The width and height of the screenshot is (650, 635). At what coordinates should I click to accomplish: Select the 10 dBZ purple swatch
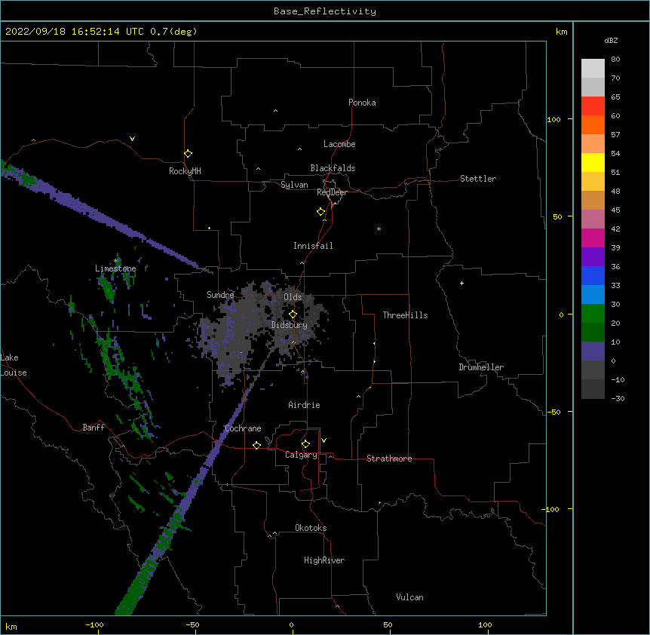tap(593, 351)
